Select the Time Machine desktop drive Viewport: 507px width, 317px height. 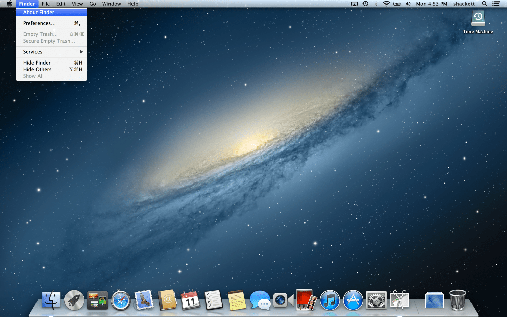tap(478, 19)
